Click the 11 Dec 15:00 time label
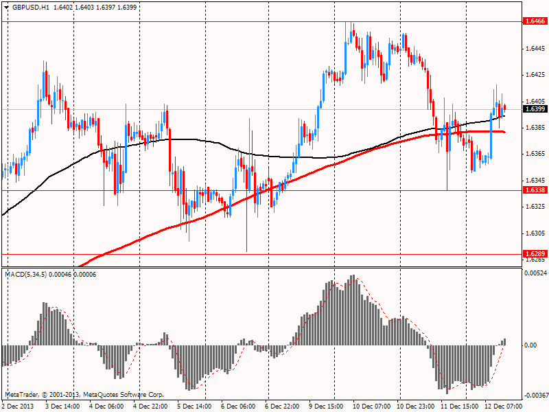Screen dimensions: 549x412 point(459,407)
